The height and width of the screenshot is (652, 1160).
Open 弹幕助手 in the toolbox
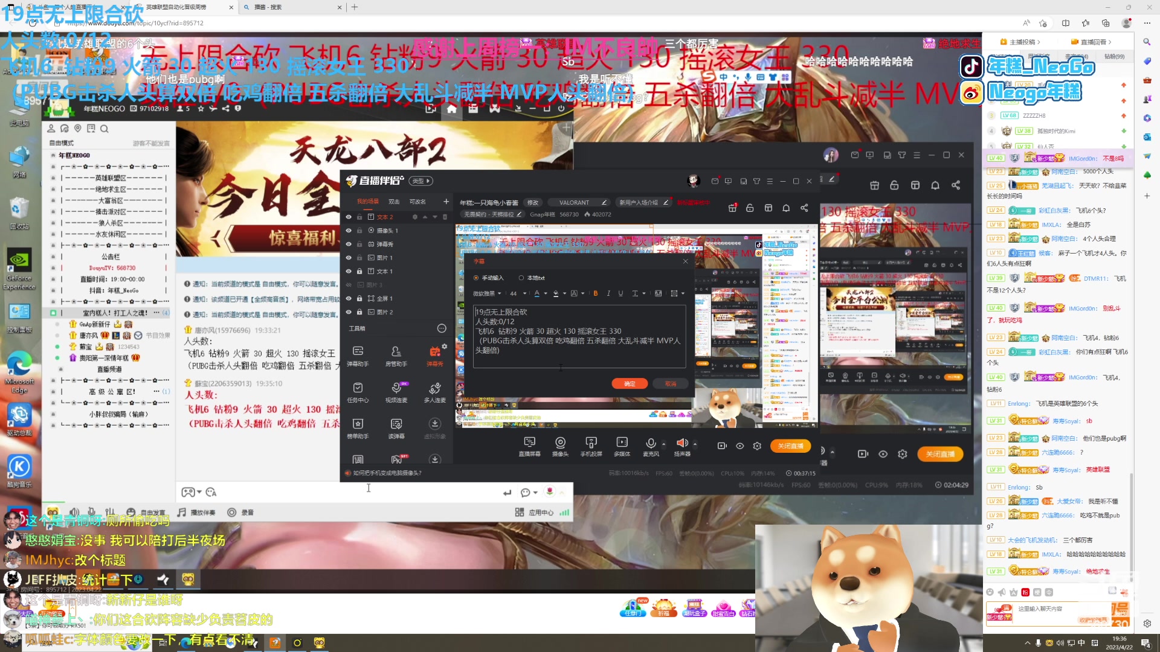358,356
